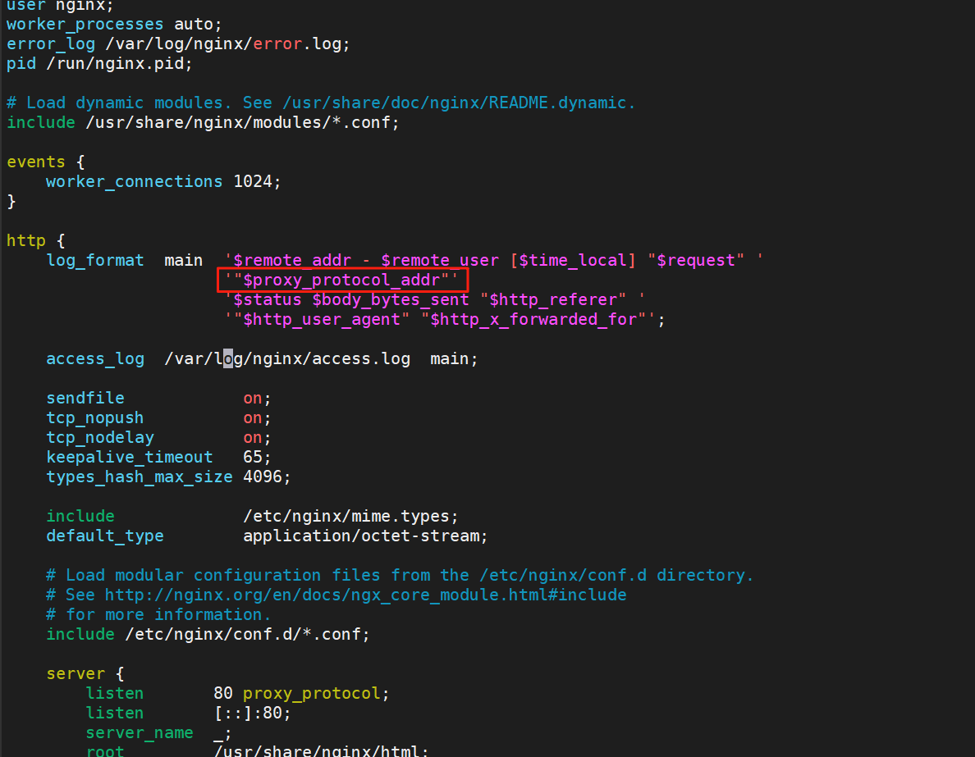Click 'proxy_protocol;' on the listen line
Viewport: 975px width, 757px height.
point(317,694)
